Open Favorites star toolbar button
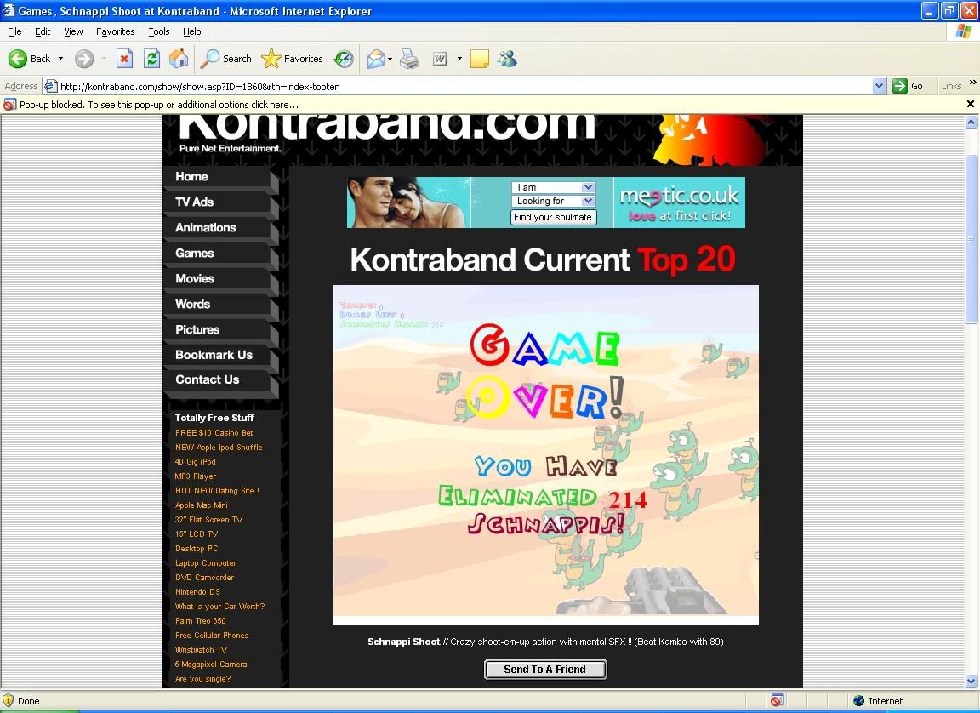The height and width of the screenshot is (713, 980). click(292, 59)
